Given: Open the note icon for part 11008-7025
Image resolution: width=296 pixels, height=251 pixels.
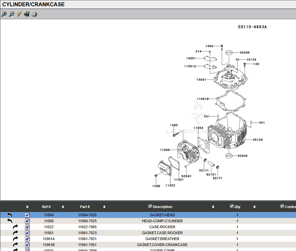Looking at the screenshot, I should click(x=27, y=221).
